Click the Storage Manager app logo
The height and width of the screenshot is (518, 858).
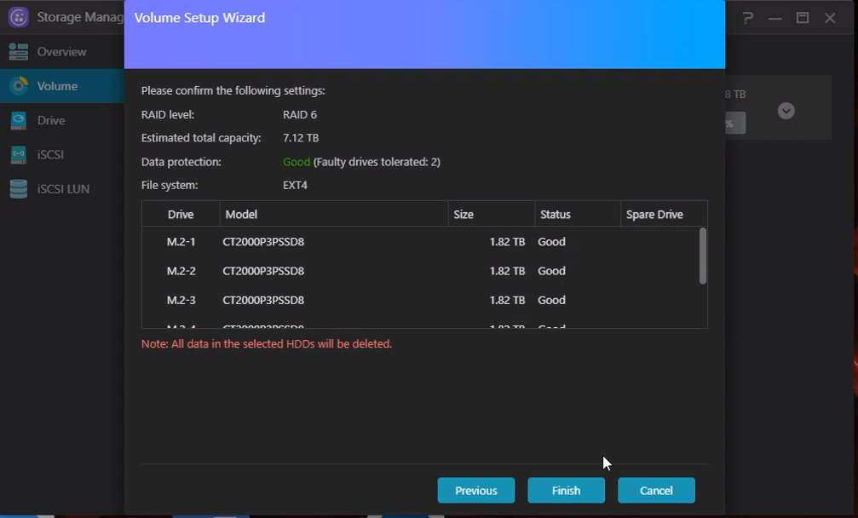click(x=19, y=17)
